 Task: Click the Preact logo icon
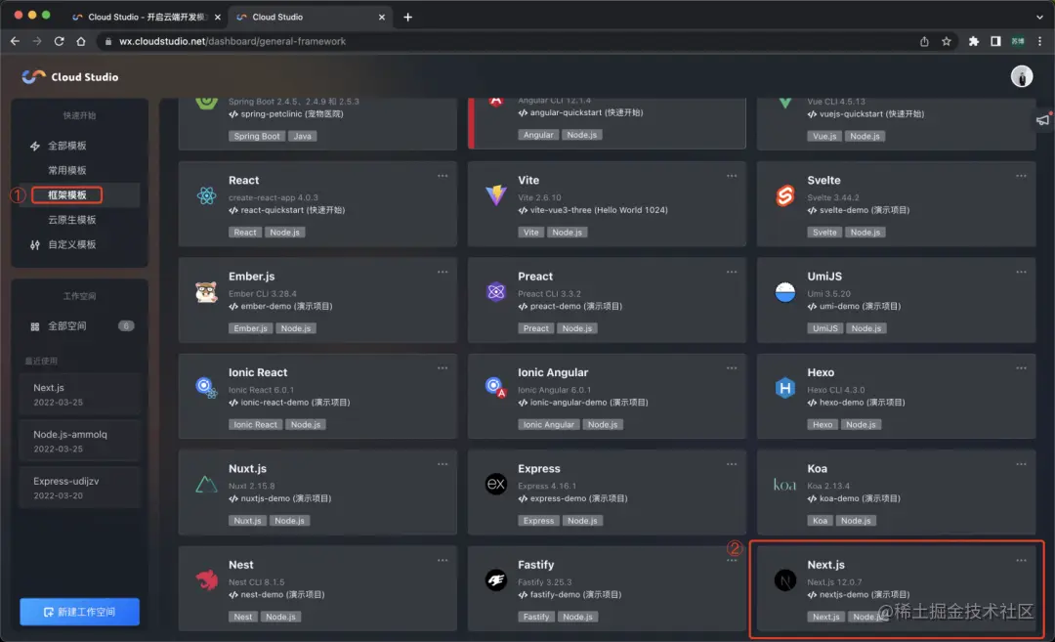pos(496,292)
